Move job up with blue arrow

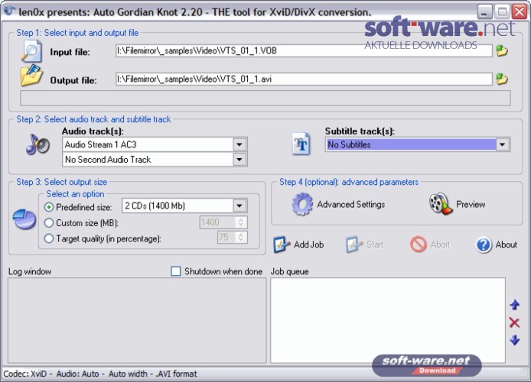coord(515,305)
